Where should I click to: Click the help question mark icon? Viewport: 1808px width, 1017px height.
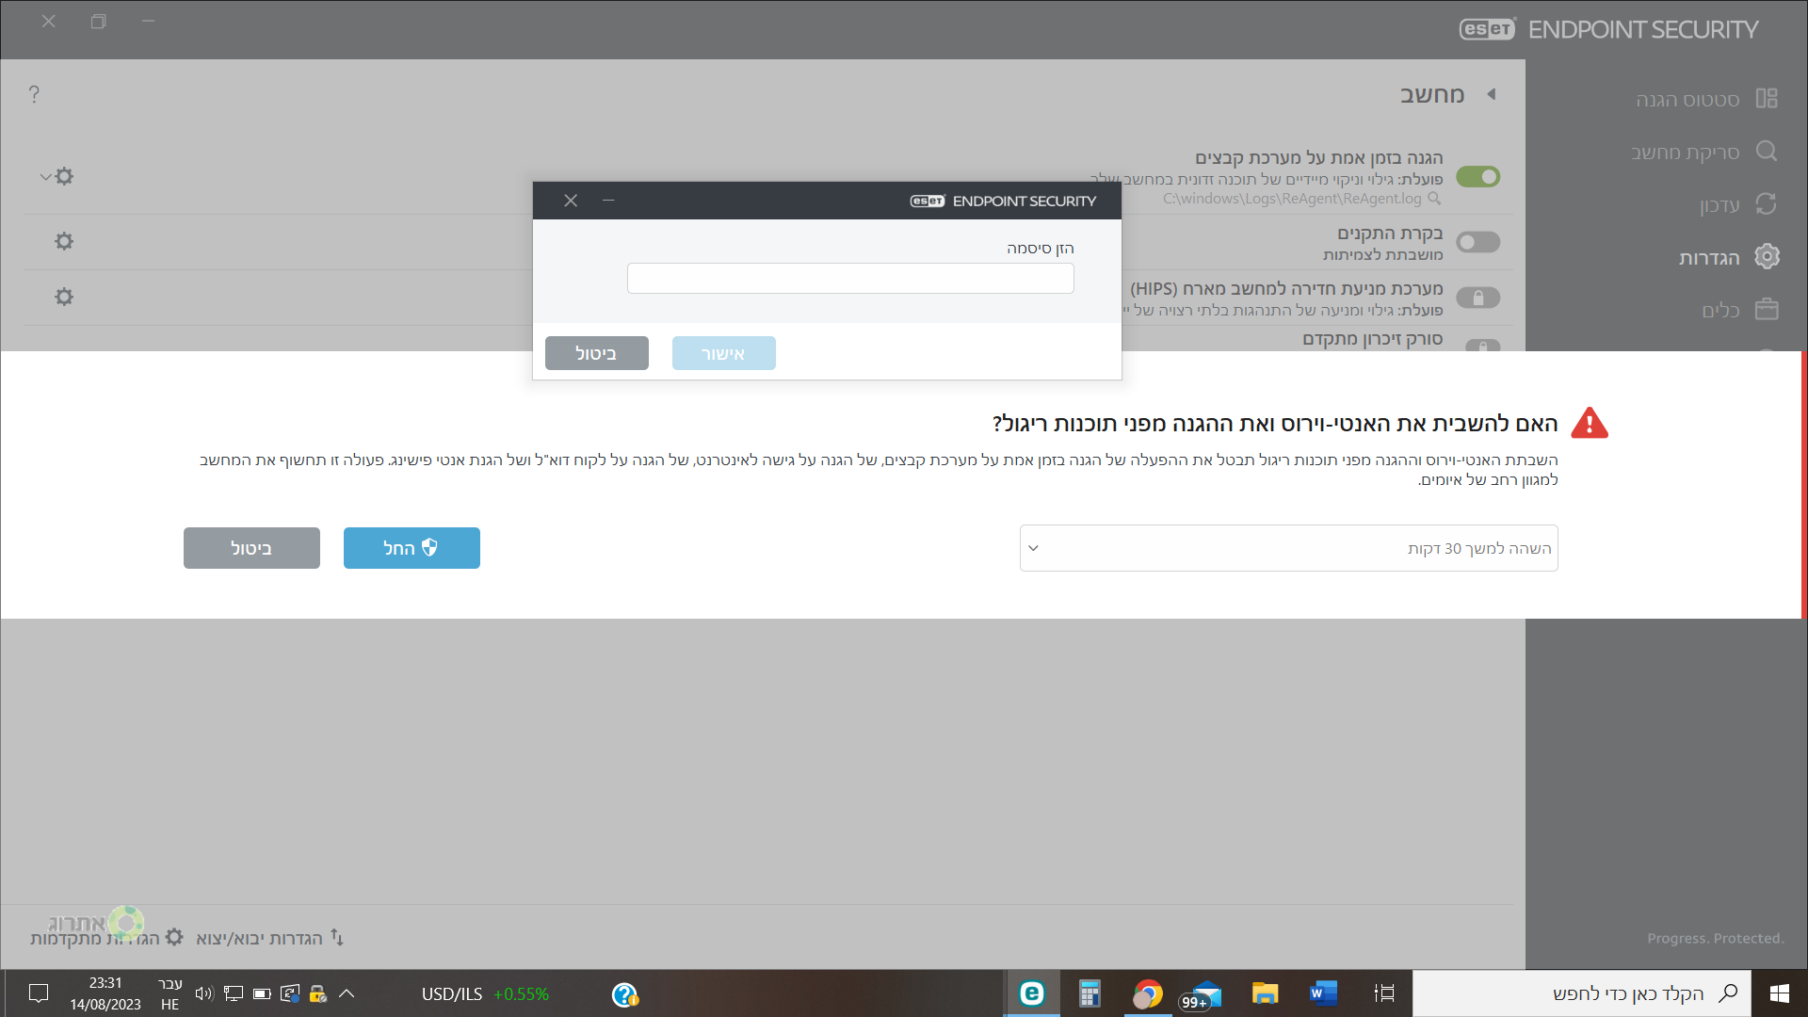tap(34, 94)
